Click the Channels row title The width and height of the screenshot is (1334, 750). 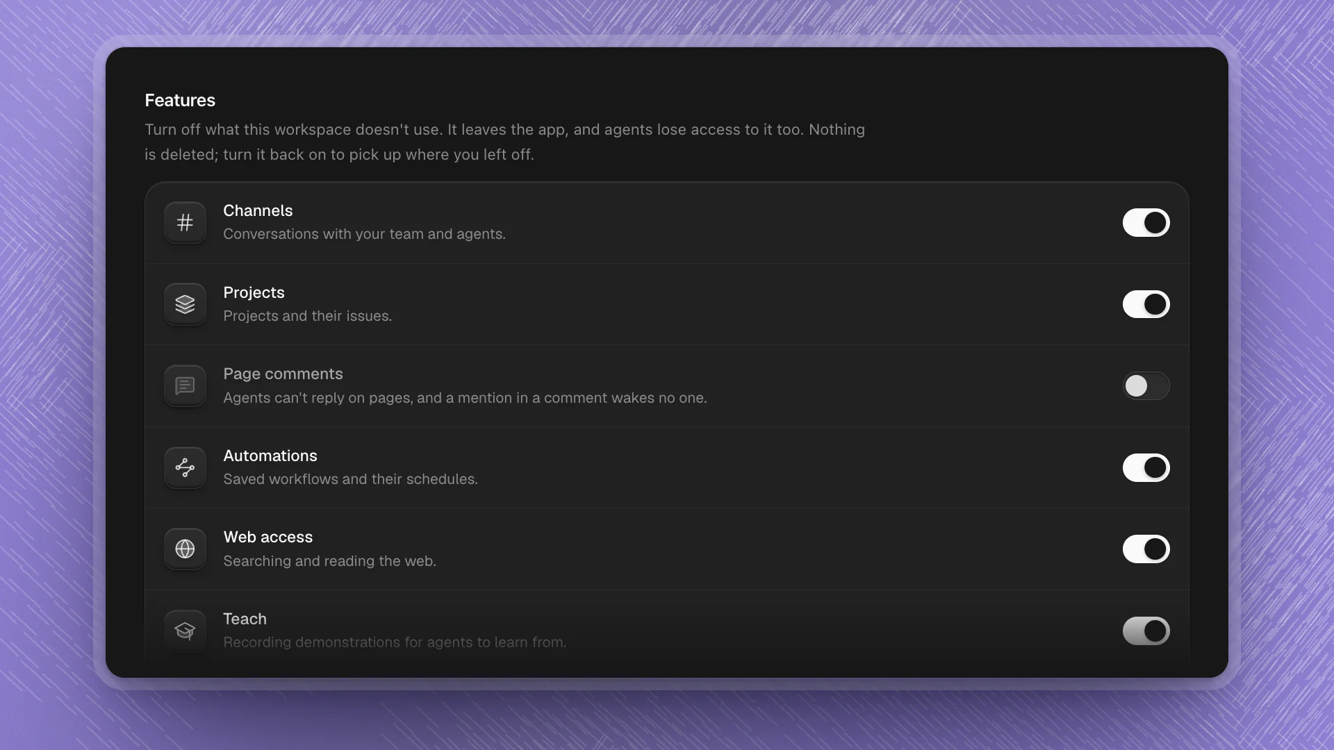(258, 210)
